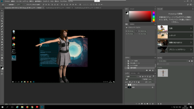The width and height of the screenshot is (194, 109).
Task: Select the Blur tool
Action: click(x=2, y=42)
